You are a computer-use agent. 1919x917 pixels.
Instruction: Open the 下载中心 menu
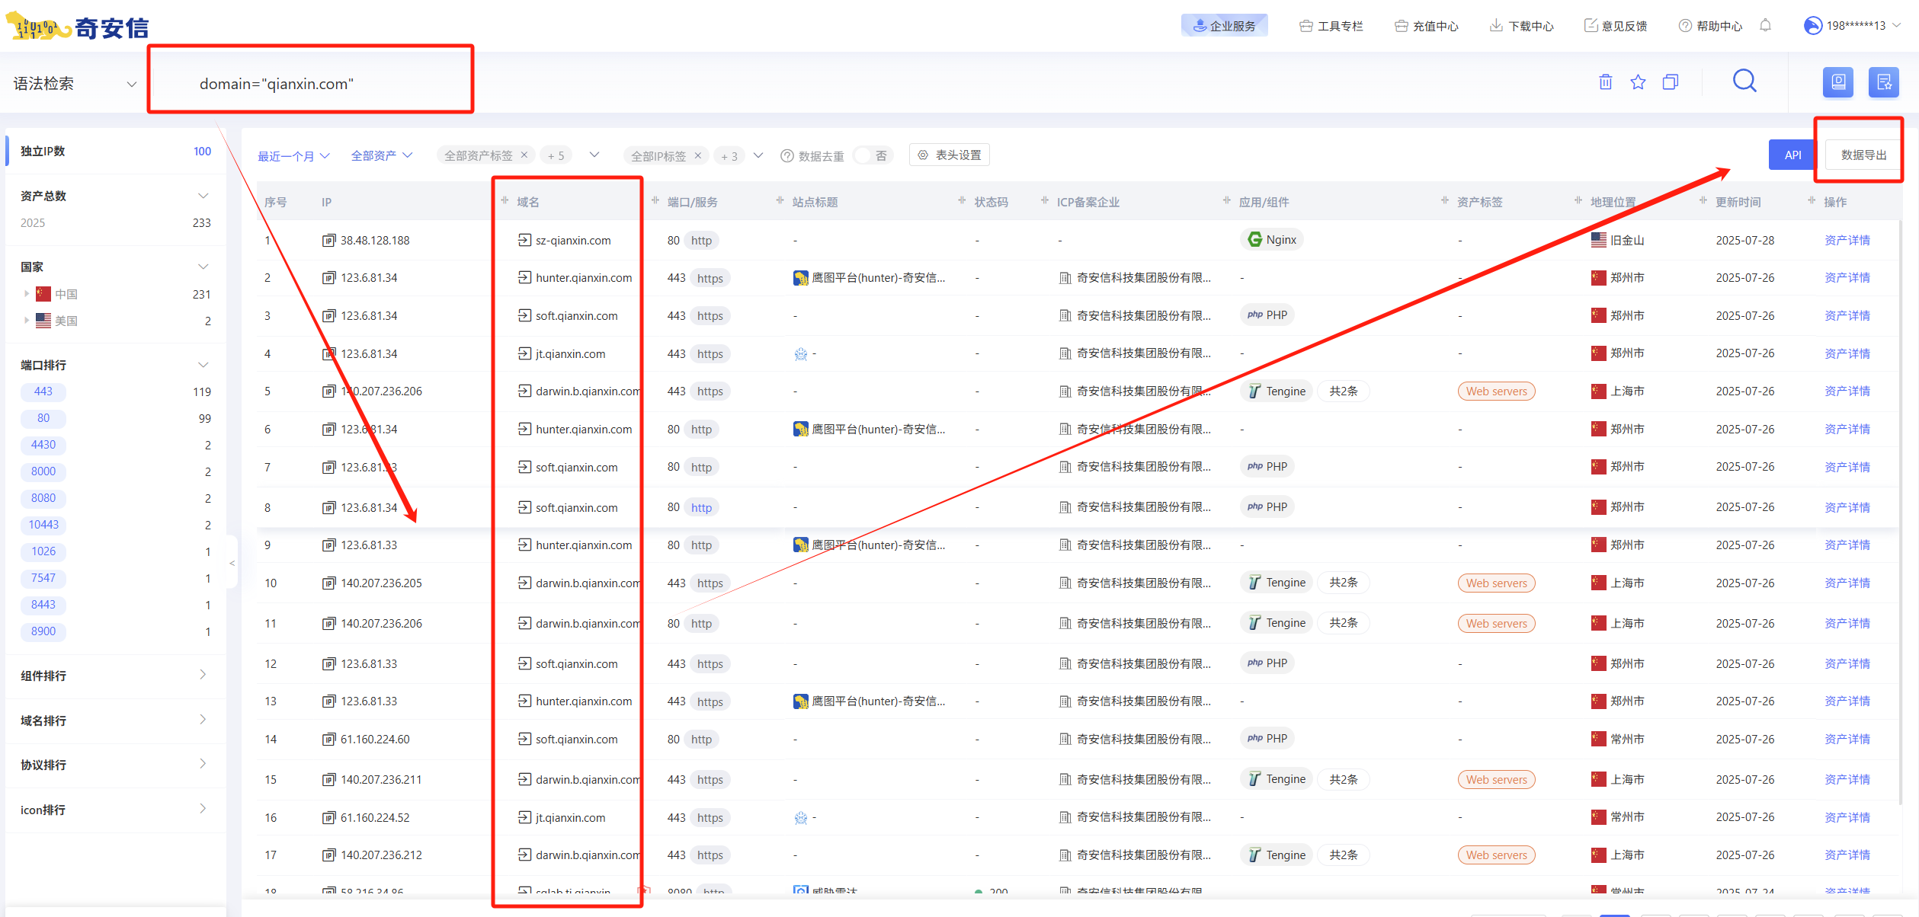(x=1521, y=26)
